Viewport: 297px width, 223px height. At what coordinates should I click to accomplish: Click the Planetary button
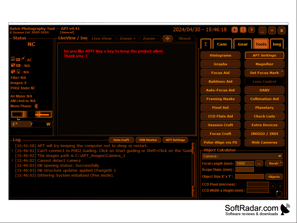(265, 108)
